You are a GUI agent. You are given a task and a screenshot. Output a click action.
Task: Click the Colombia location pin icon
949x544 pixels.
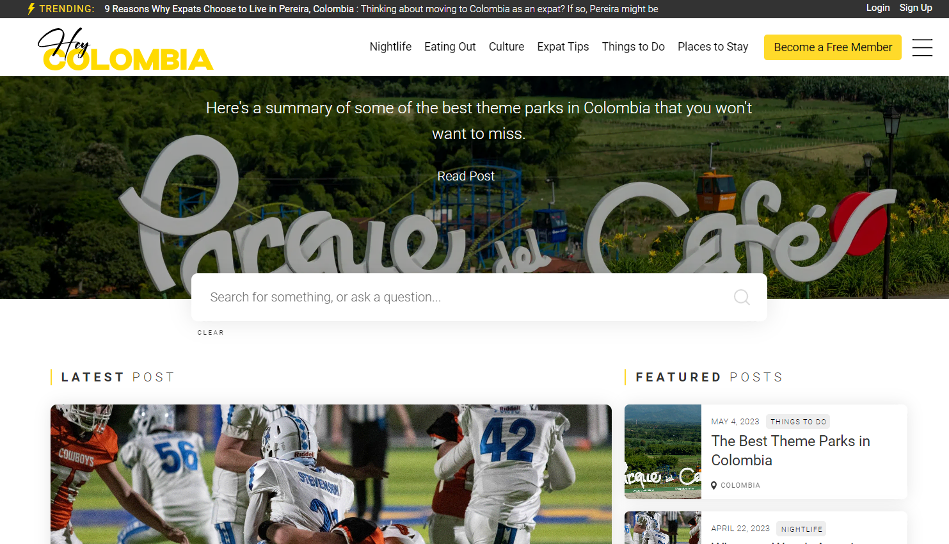[714, 485]
